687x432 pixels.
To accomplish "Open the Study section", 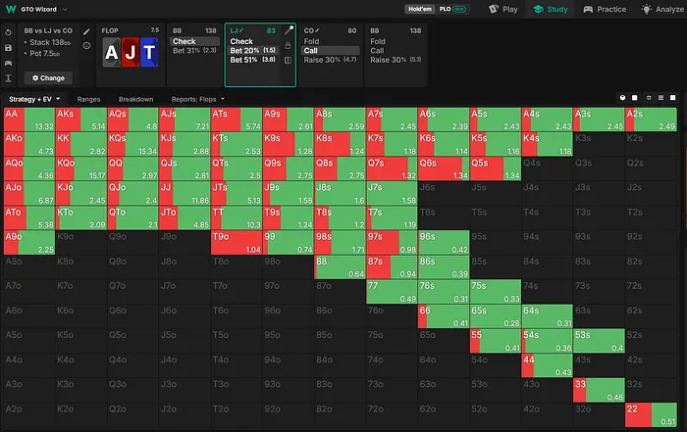I will pyautogui.click(x=551, y=9).
